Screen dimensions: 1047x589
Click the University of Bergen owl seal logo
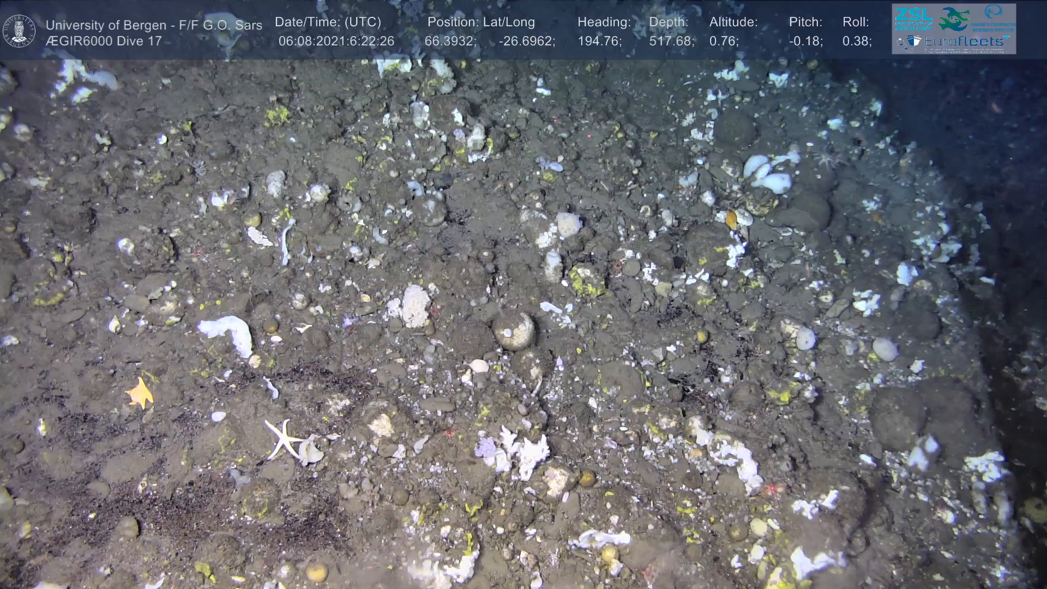click(20, 31)
